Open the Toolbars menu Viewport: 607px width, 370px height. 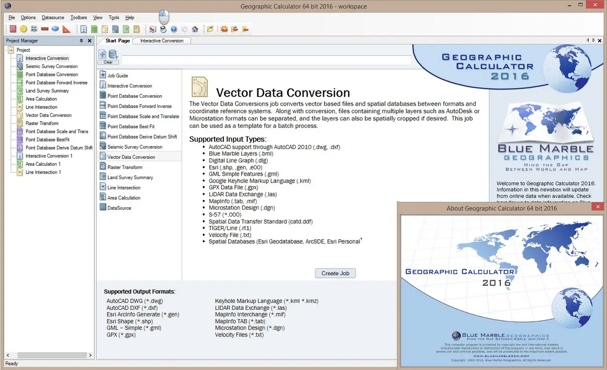point(78,17)
